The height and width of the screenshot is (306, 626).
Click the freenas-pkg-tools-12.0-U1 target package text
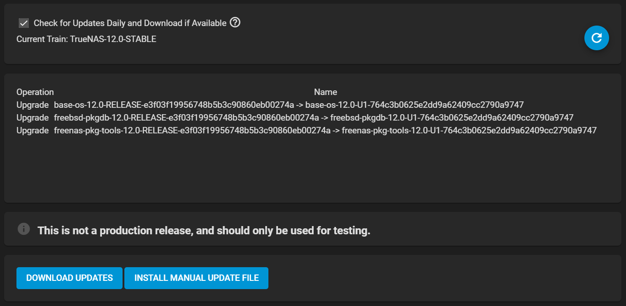coord(469,131)
